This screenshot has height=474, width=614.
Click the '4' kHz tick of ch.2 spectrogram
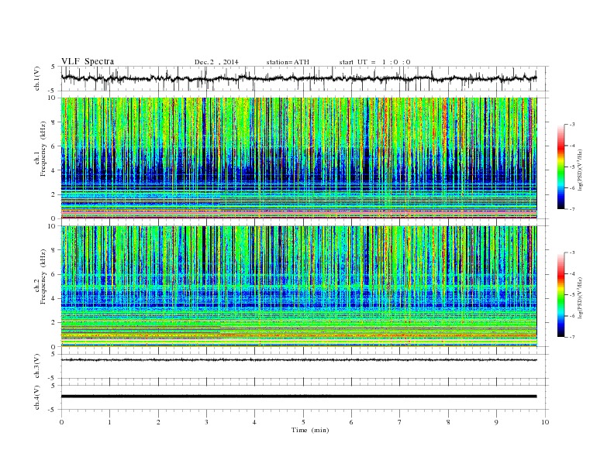[x=53, y=299]
